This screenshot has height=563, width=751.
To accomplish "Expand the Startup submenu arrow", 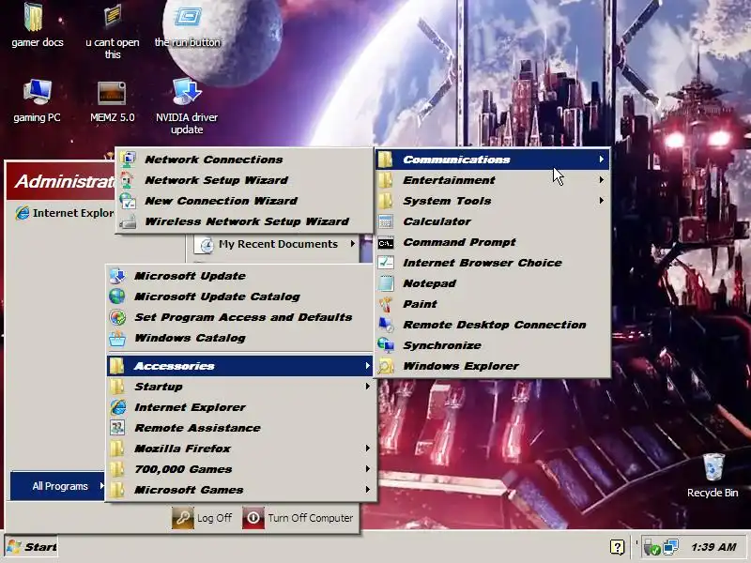I will tap(367, 387).
